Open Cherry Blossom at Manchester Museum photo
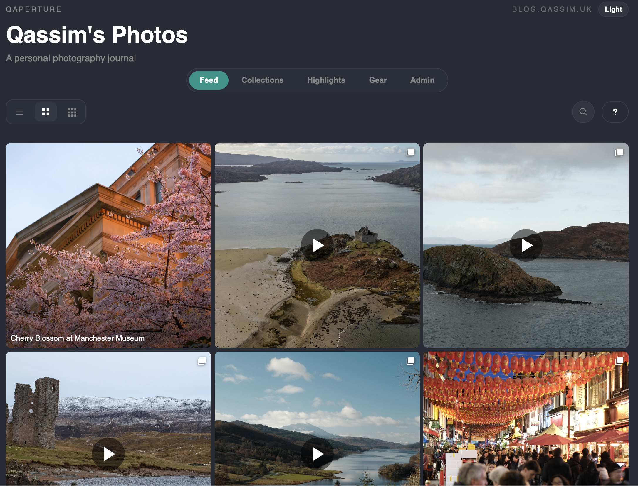The width and height of the screenshot is (638, 486). [x=108, y=245]
